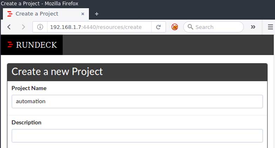Show site information for 192.168.1.7
The width and height of the screenshot is (275, 148).
40,27
